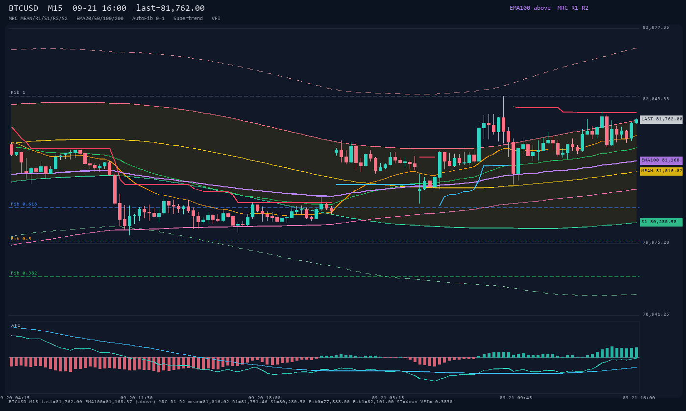The image size is (686, 411).
Task: Click the 83,077.35 price axis label
Action: click(x=656, y=27)
